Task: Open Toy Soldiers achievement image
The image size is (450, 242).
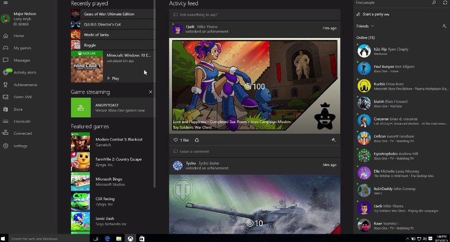Action: pos(254,86)
